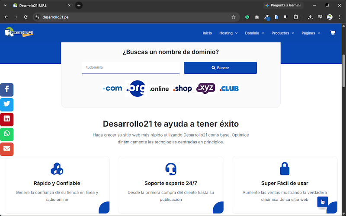Click the headset icon above Soporte experto

[171, 169]
